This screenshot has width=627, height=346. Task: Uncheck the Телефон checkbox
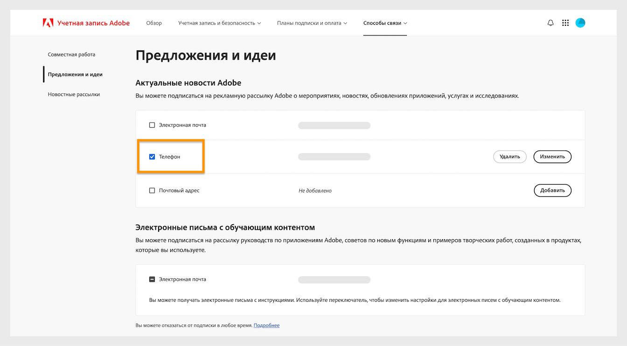click(152, 156)
